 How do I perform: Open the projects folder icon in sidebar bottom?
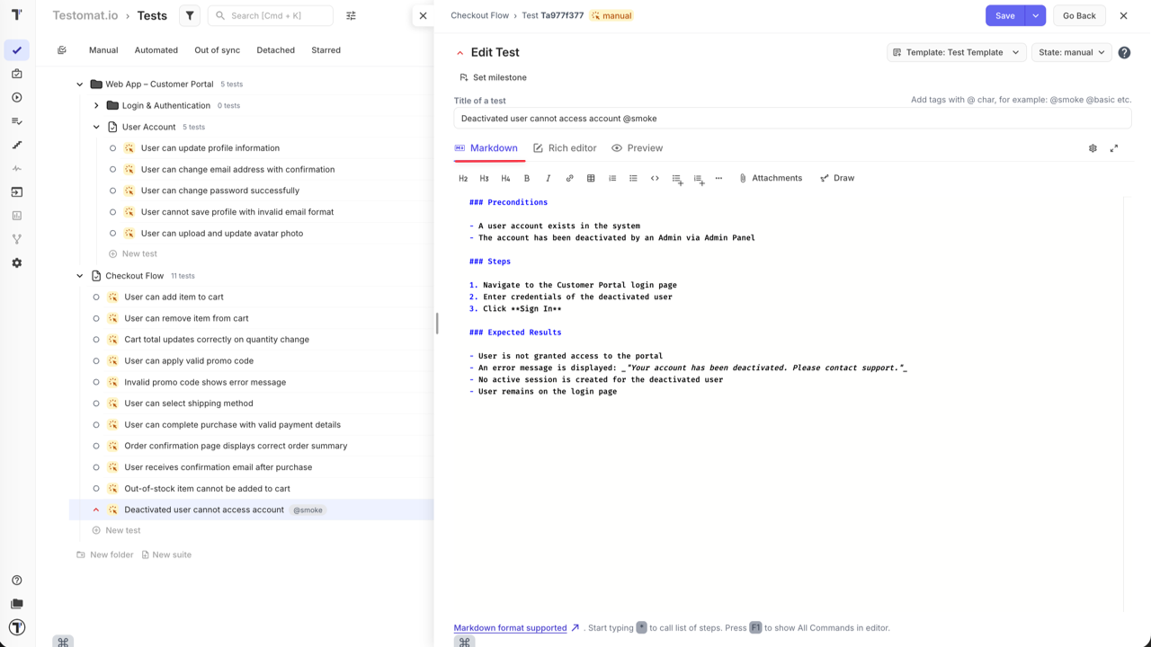click(x=16, y=604)
